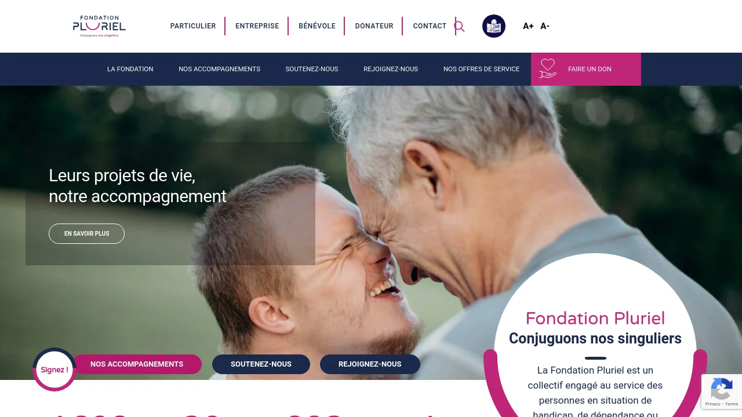Open the easy-read accessibility icon
The image size is (742, 417).
(x=494, y=26)
